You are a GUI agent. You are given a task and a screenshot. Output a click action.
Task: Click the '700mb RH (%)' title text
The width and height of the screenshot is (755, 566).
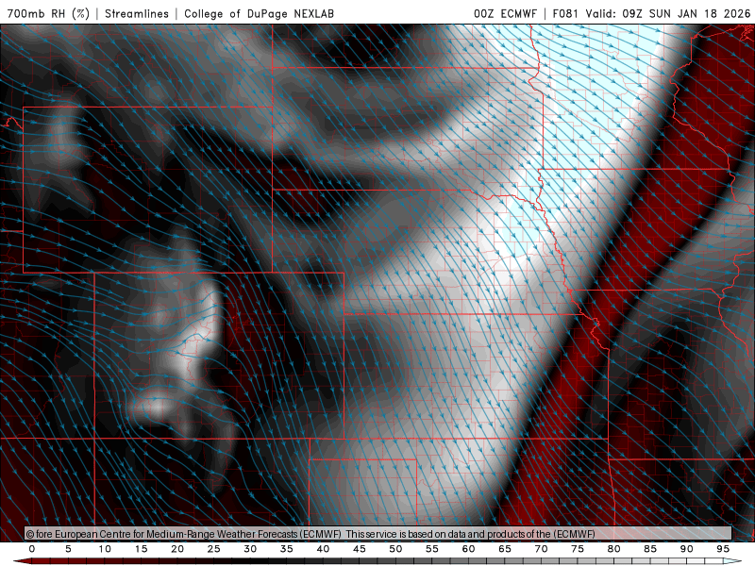click(x=49, y=13)
